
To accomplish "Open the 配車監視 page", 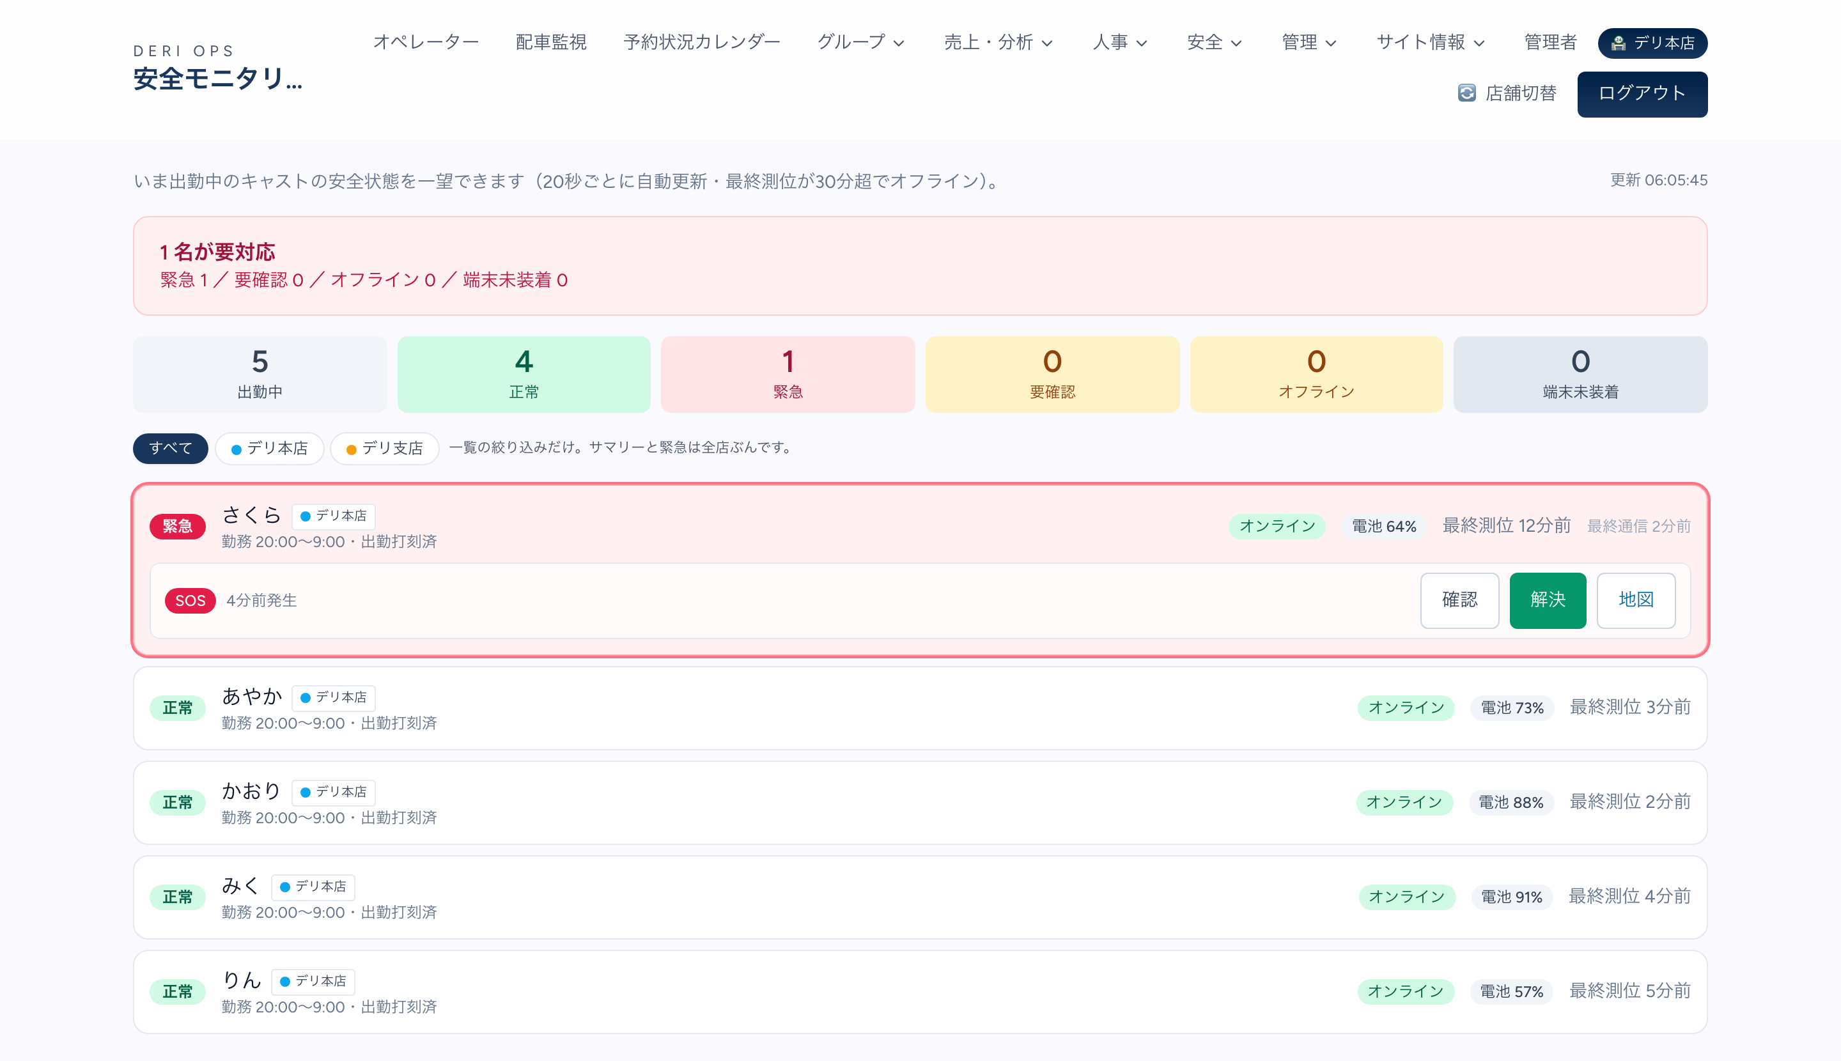I will [551, 42].
